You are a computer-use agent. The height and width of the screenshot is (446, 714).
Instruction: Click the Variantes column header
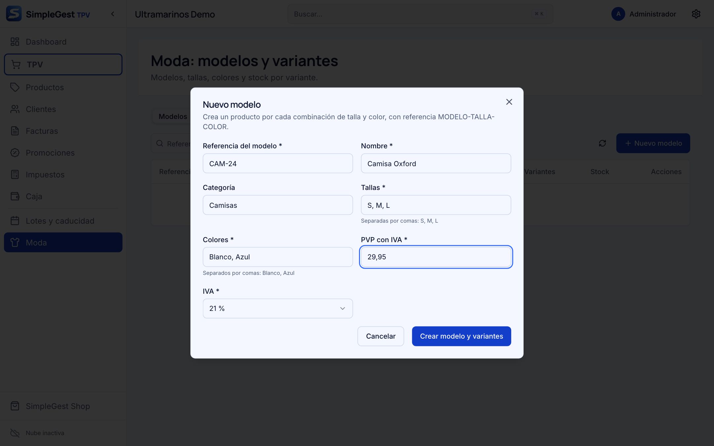(x=539, y=172)
